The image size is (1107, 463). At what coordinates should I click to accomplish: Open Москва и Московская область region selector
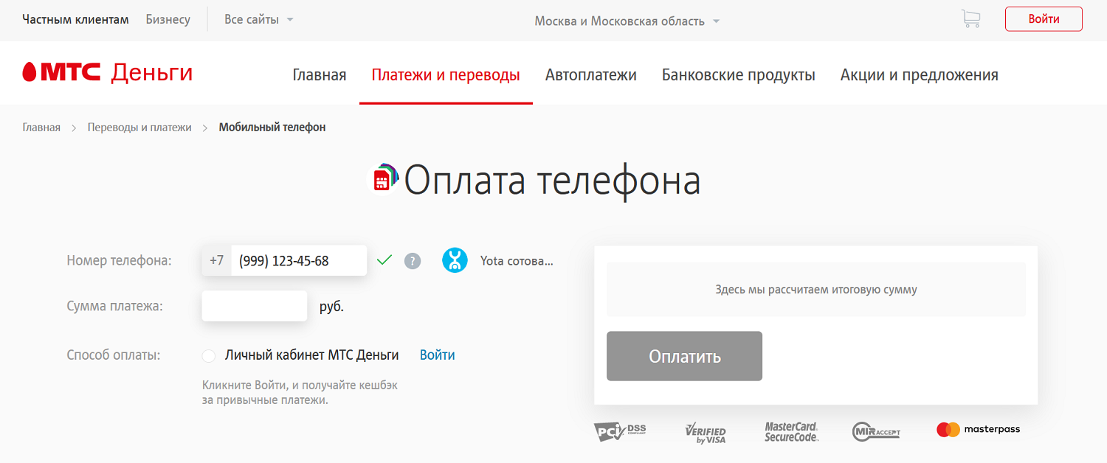(627, 21)
